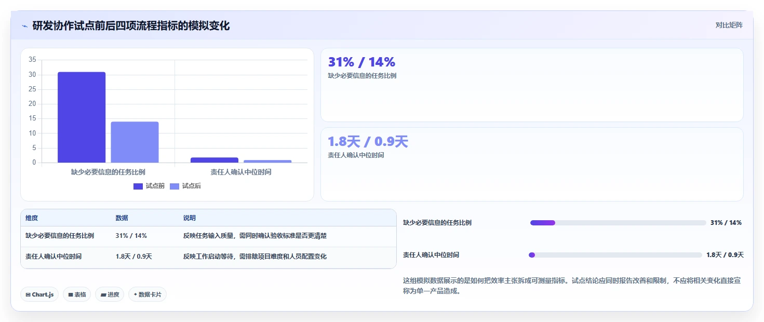764x322 pixels.
Task: Click 责任人确认中位时间 caption in second data card
Action: [x=356, y=155]
